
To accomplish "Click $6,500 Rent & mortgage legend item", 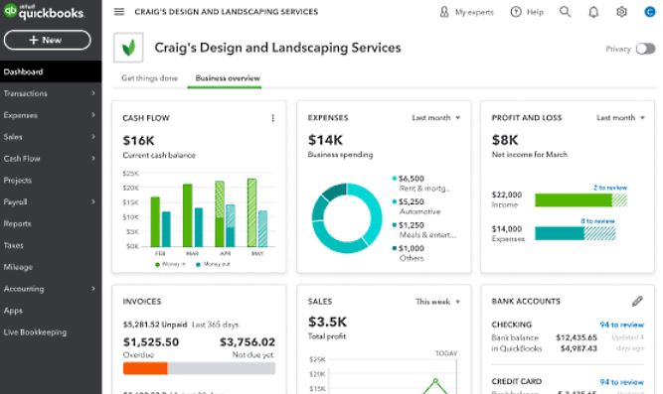I will (420, 184).
